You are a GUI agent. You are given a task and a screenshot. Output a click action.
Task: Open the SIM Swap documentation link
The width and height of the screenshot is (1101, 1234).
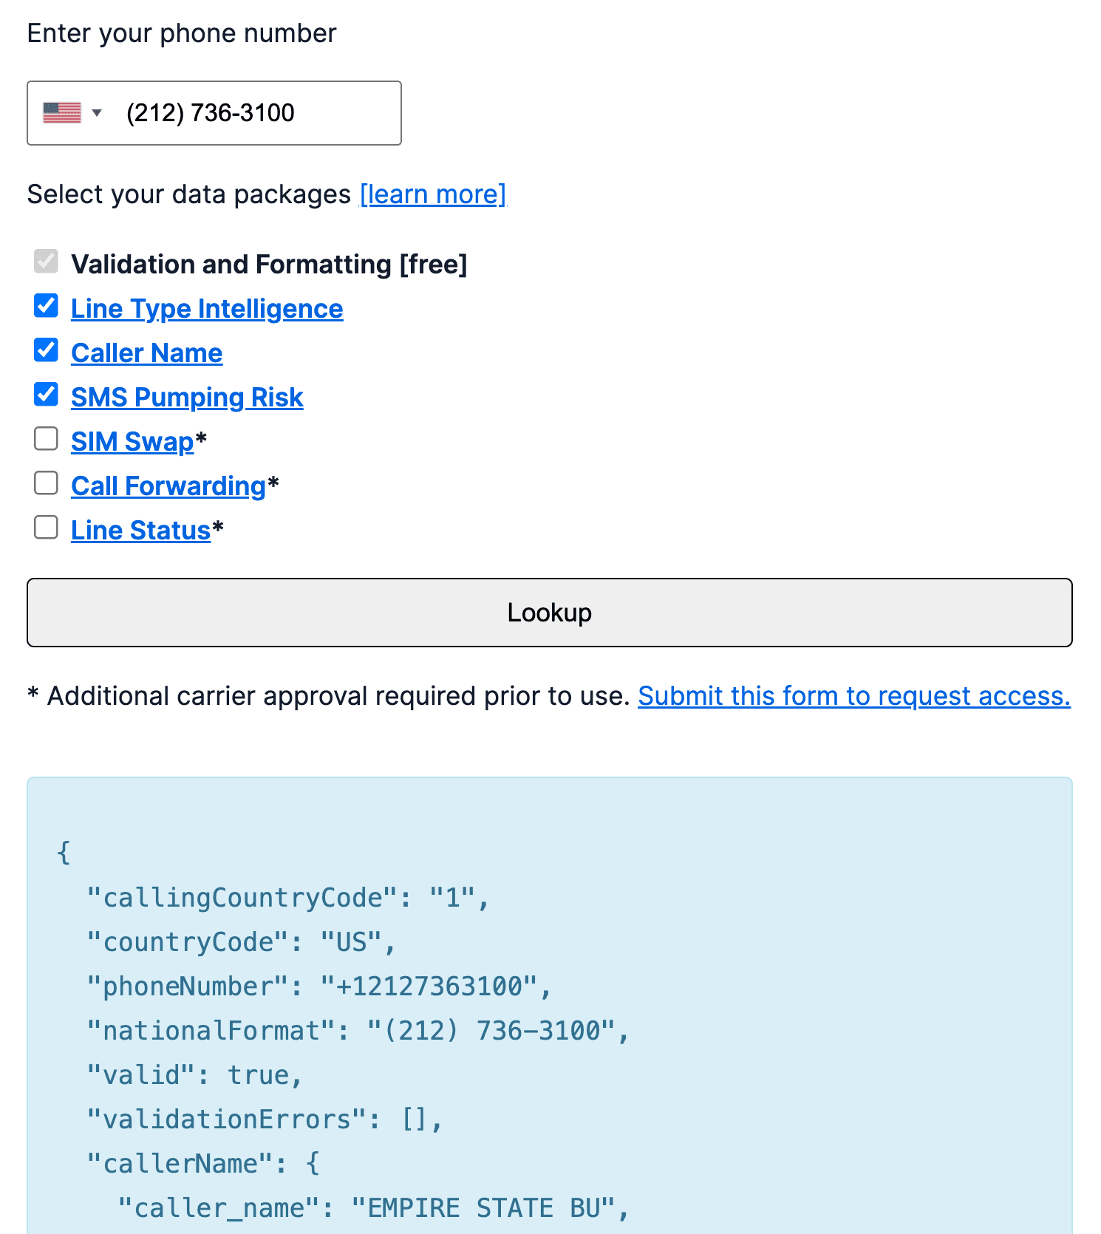point(132,442)
